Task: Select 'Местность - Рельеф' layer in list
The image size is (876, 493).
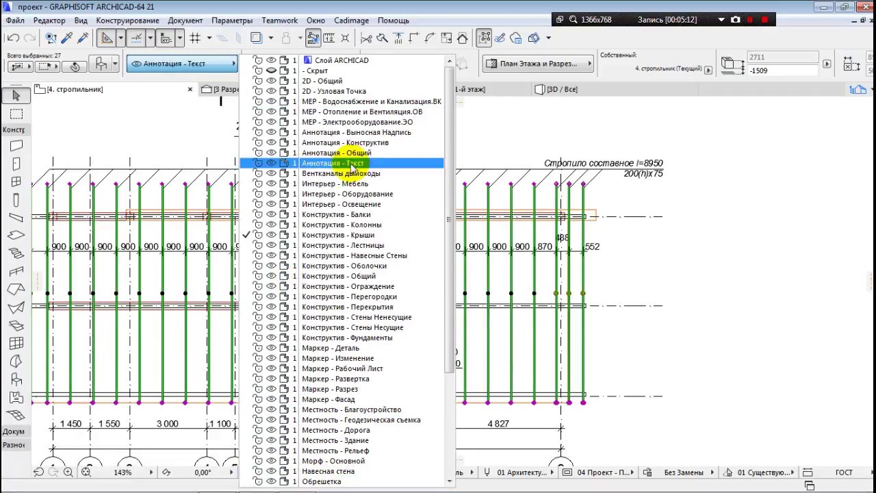Action: [342, 451]
